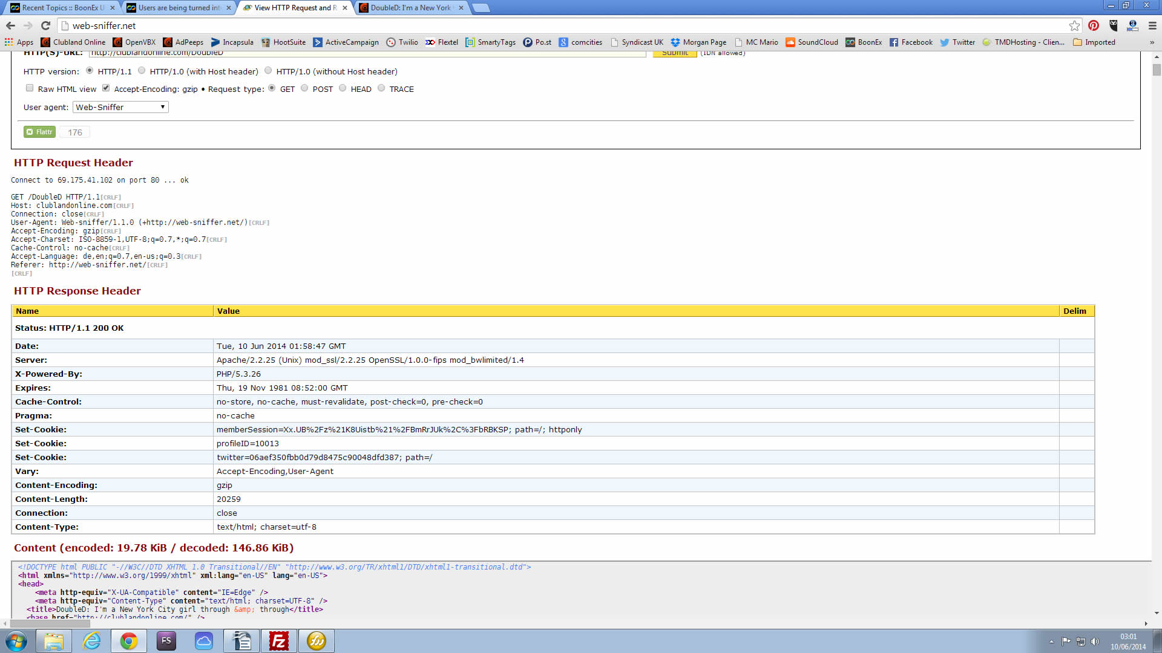The height and width of the screenshot is (653, 1162).
Task: Click the Pinterest extension icon
Action: (1094, 25)
